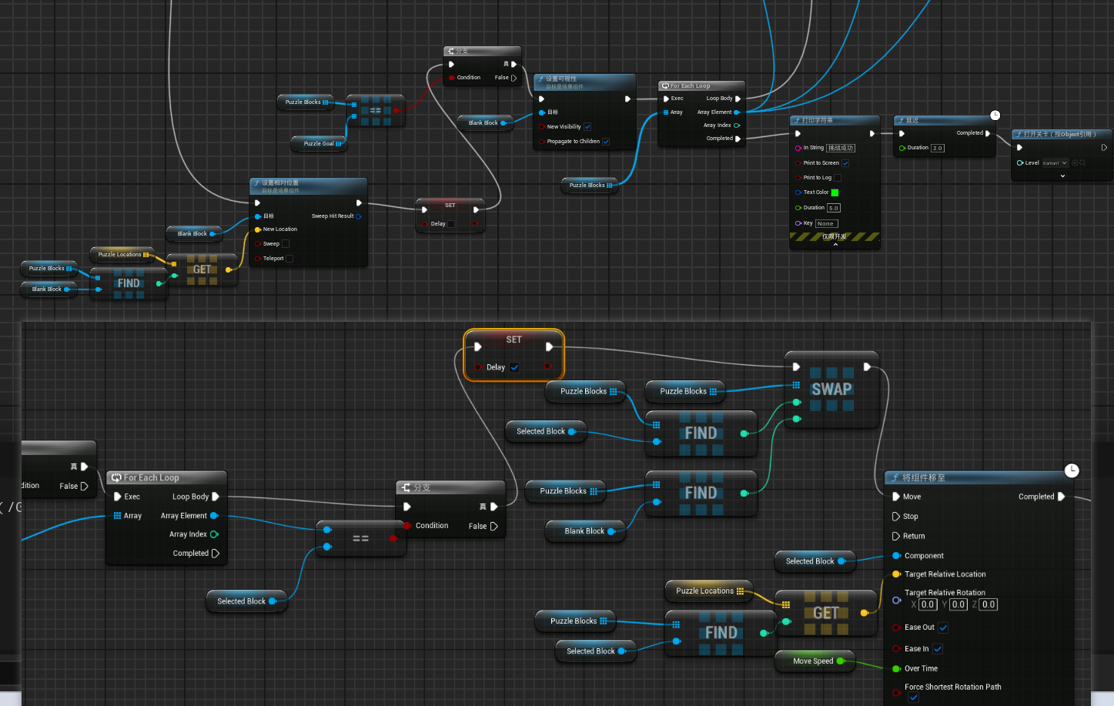Screen dimensions: 1114x706
Task: Edit the Z rotation value field
Action: pos(989,604)
